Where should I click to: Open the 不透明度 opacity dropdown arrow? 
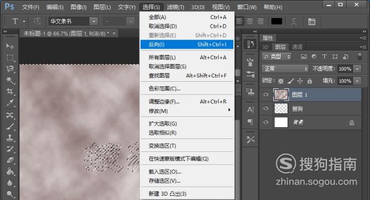tap(358, 68)
